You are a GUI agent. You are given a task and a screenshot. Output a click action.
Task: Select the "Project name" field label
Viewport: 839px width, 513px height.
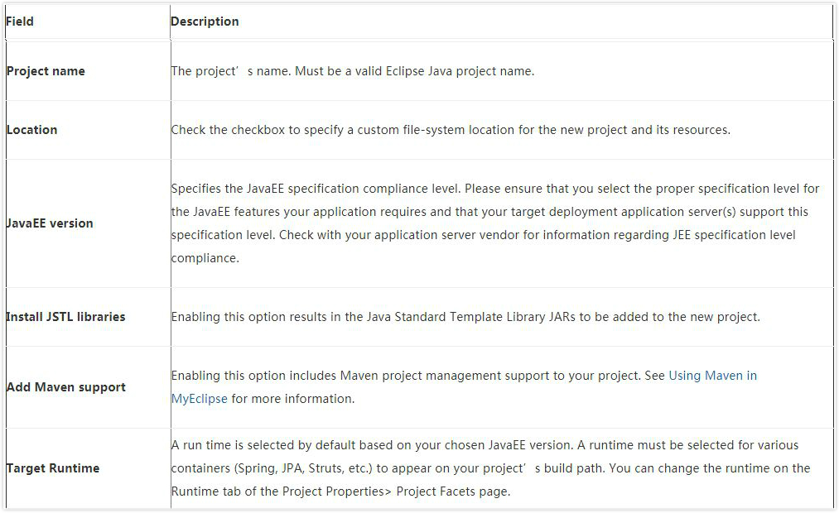click(46, 71)
